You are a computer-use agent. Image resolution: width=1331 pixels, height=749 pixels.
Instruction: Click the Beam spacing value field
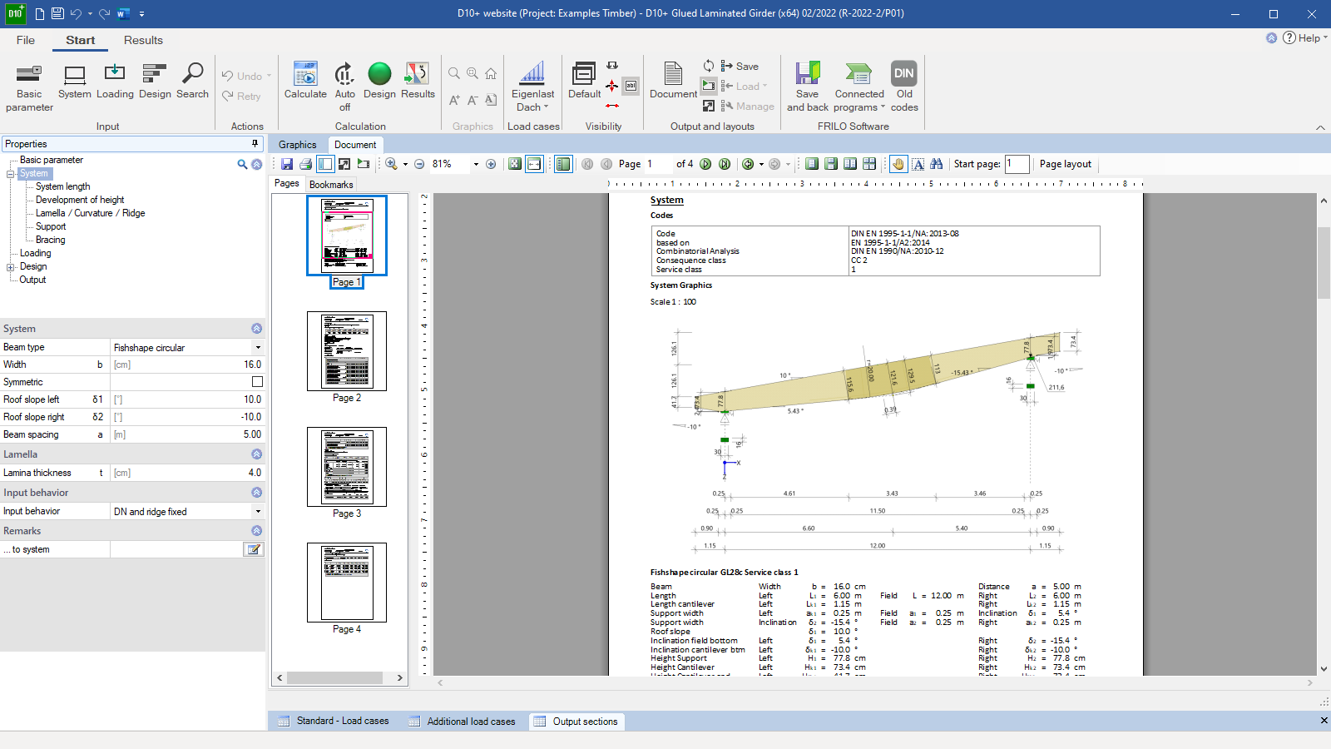point(187,434)
